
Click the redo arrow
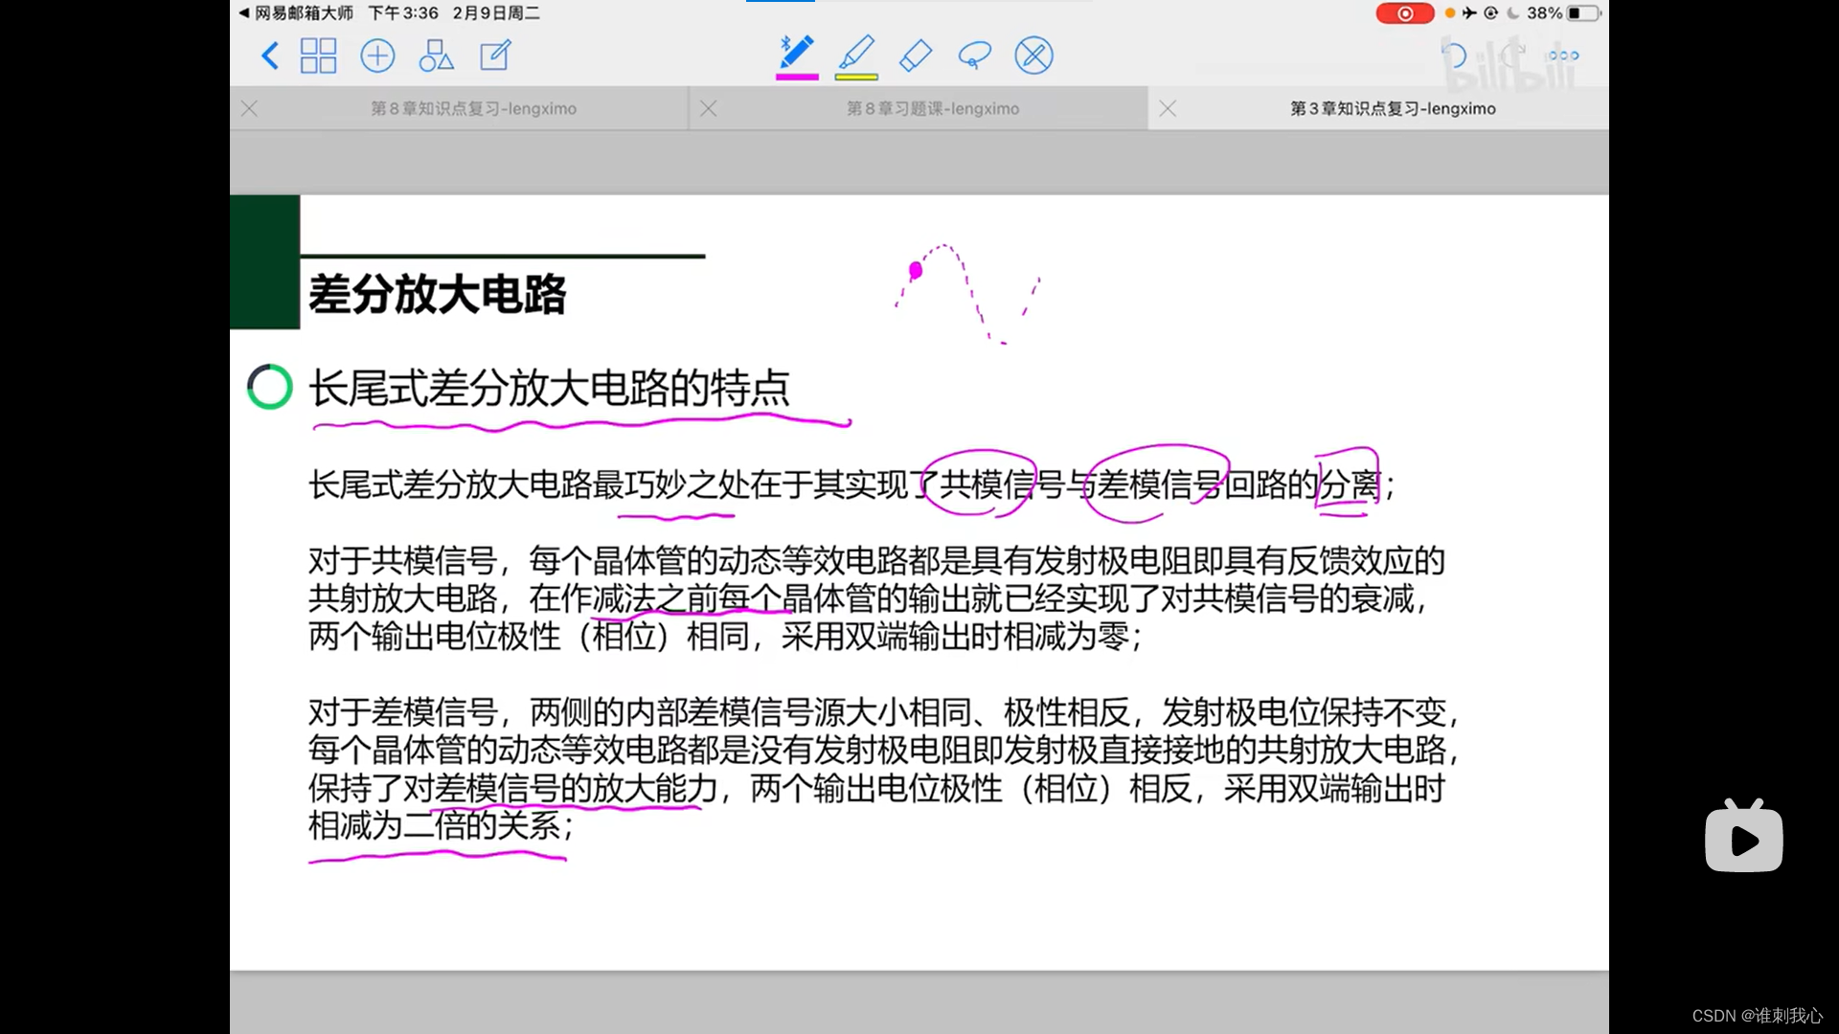point(1511,56)
